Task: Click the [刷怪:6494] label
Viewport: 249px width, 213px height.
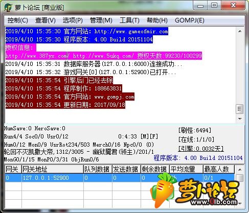Action: pos(195,130)
